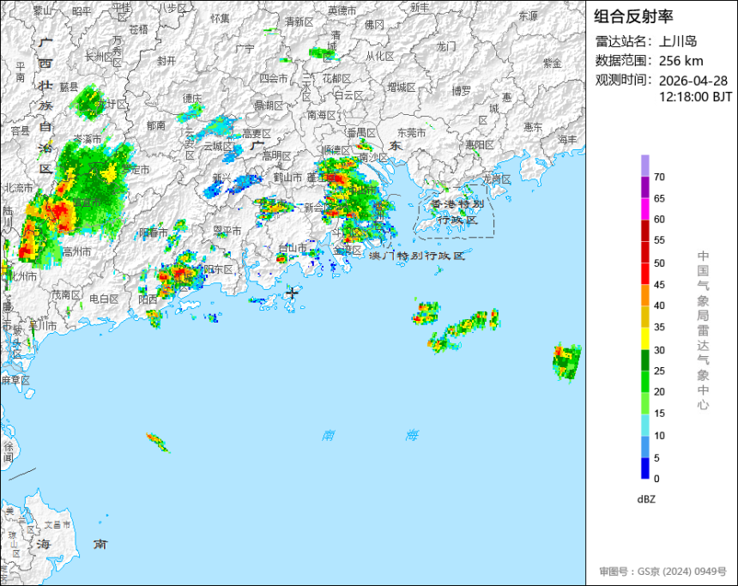Viewport: 738px width, 586px height.
Task: Click the data range value '256 km'
Action: [x=681, y=61]
